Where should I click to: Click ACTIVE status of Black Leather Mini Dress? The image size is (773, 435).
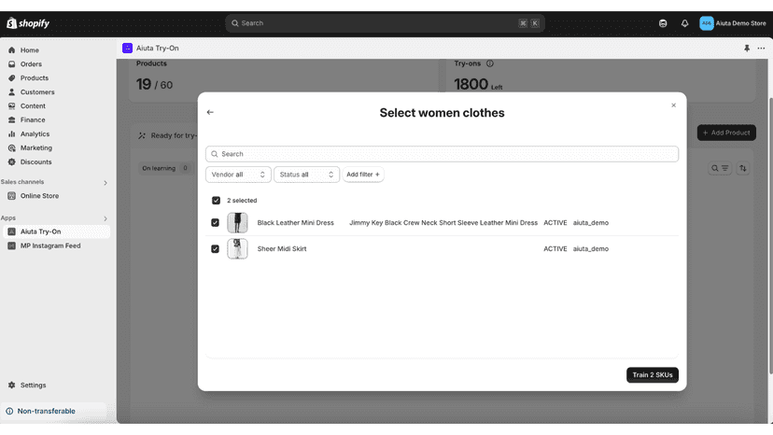pyautogui.click(x=555, y=223)
